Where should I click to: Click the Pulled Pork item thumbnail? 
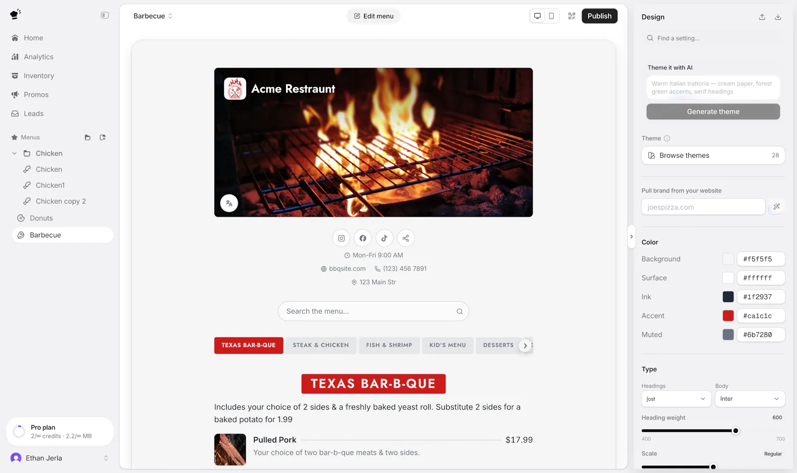[x=230, y=450]
